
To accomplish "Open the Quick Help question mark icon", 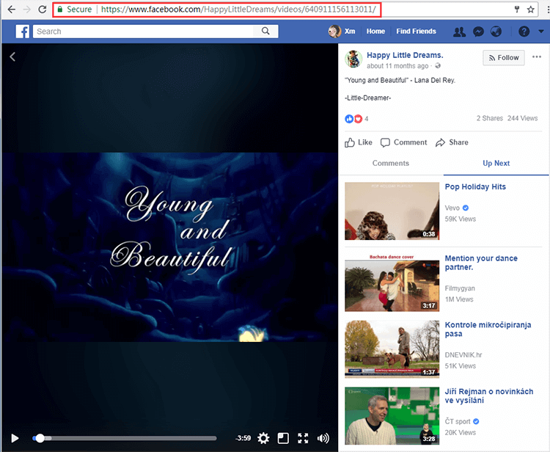I will pyautogui.click(x=524, y=32).
